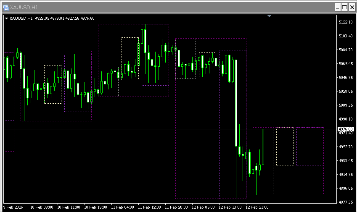The image size is (357, 212).
Task: Click the 11 Feb 04:00 time label
Action: tap(122, 207)
